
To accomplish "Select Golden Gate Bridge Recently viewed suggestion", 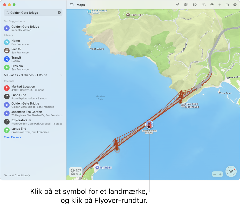I will (33, 28).
